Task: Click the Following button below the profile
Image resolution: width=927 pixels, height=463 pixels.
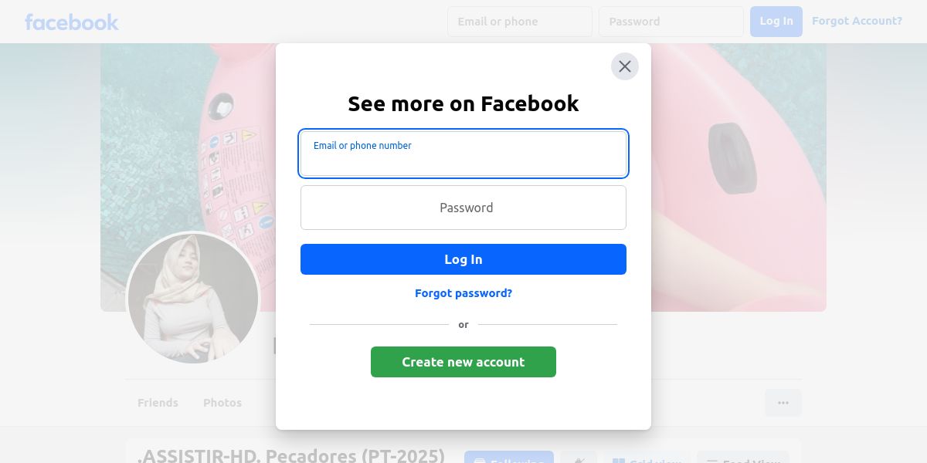Action: tap(509, 458)
